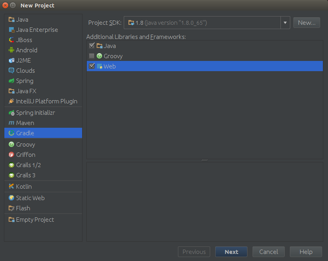Click the Static Web globe icon

11,198
